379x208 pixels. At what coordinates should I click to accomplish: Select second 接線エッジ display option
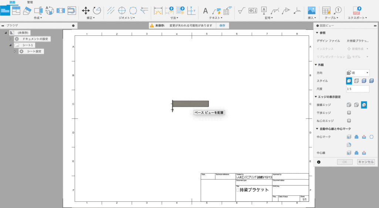coord(356,105)
